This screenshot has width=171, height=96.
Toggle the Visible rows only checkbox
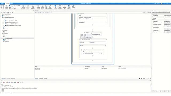point(86,19)
